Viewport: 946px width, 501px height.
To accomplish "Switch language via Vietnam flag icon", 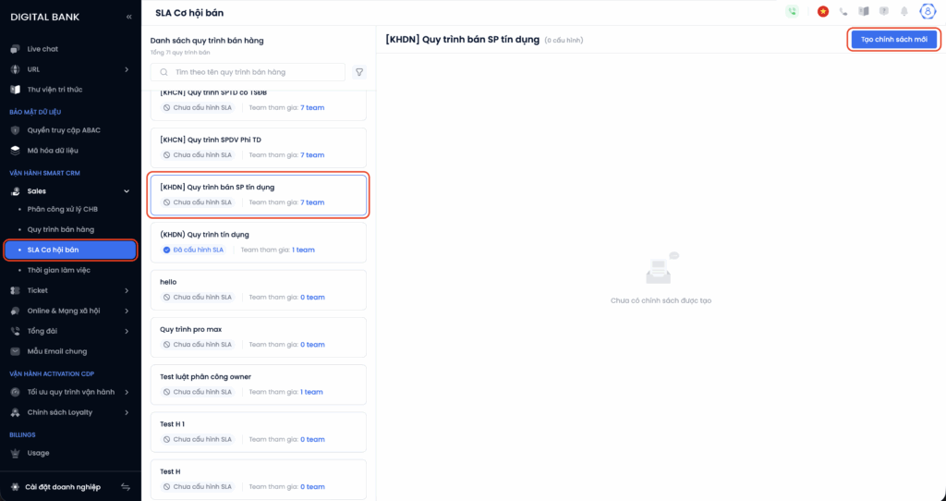I will tap(822, 12).
